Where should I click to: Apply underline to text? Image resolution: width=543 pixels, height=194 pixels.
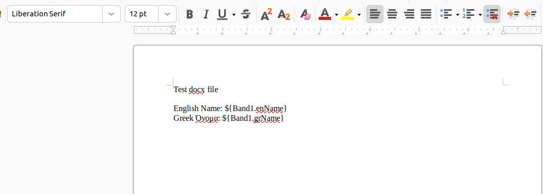[x=222, y=14]
